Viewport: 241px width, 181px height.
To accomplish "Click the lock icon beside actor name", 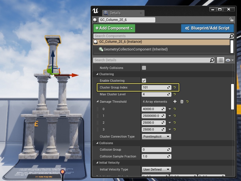I will 231,20.
